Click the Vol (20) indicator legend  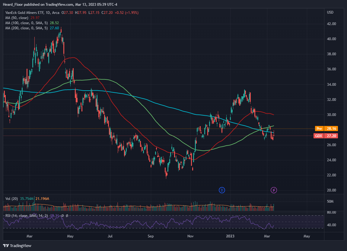pos(11,199)
